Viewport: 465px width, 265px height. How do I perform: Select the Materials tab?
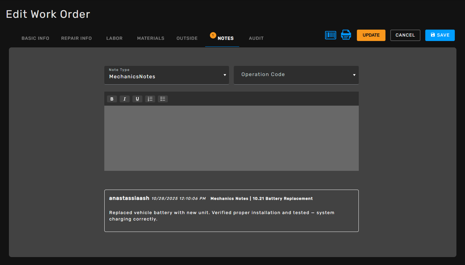point(150,38)
